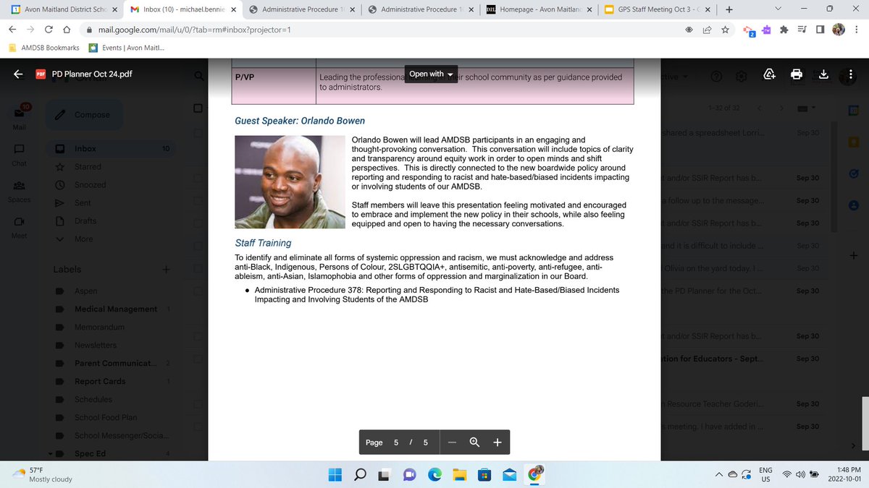Close the GPS Staff Meeting tab

tap(708, 9)
